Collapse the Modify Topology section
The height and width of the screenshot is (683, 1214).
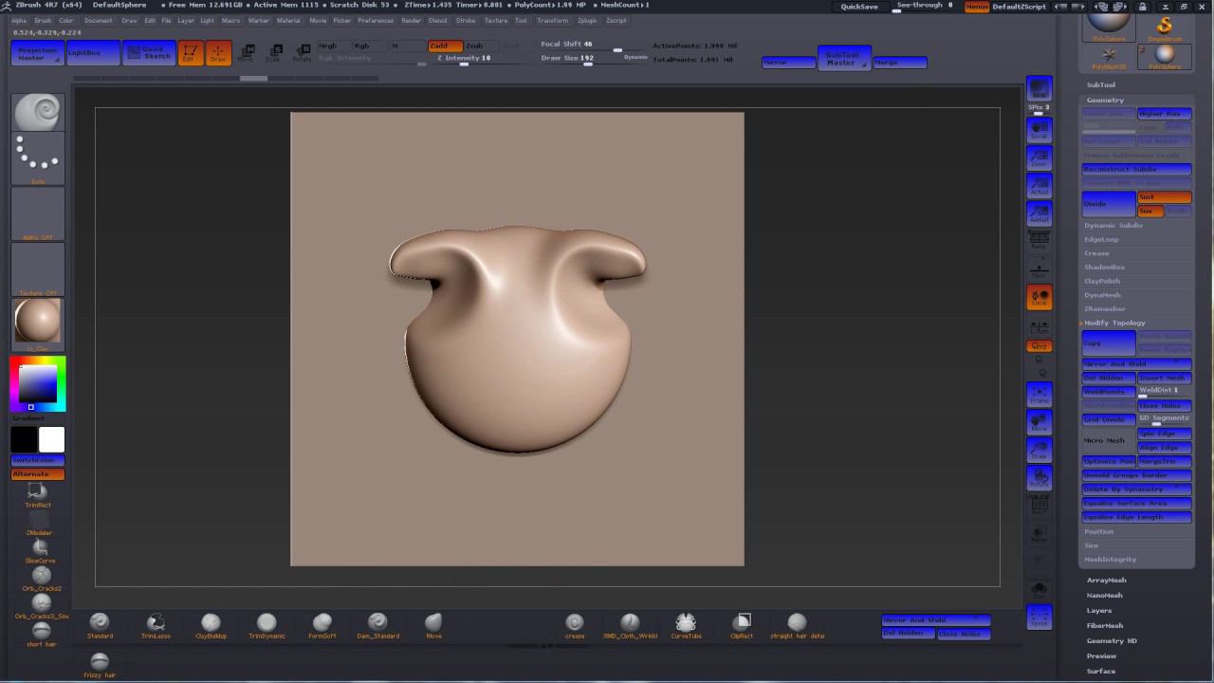[x=1114, y=323]
